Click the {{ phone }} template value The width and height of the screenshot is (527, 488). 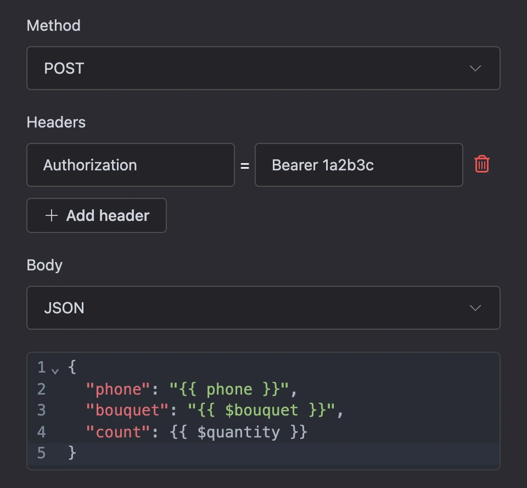[x=229, y=389]
